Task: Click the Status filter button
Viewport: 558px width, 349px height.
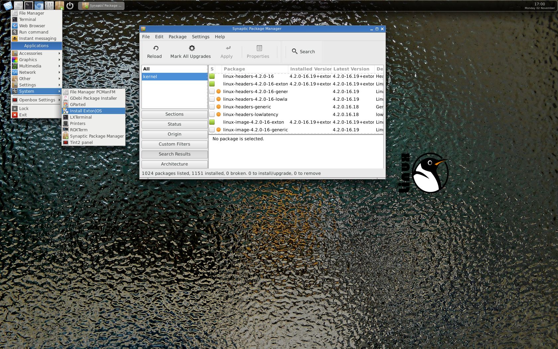Action: [174, 124]
